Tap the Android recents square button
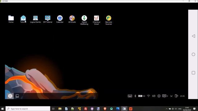198x111 pixels. pos(193,73)
